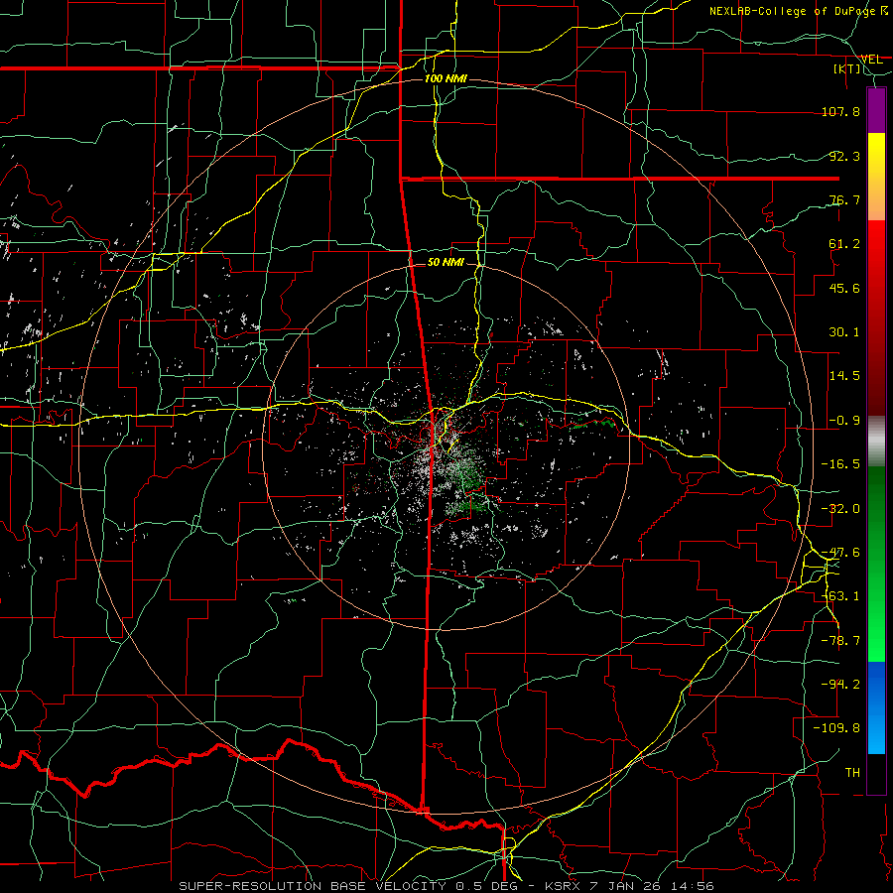
Task: Select the 107.8 velocity scale value
Action: (x=840, y=111)
